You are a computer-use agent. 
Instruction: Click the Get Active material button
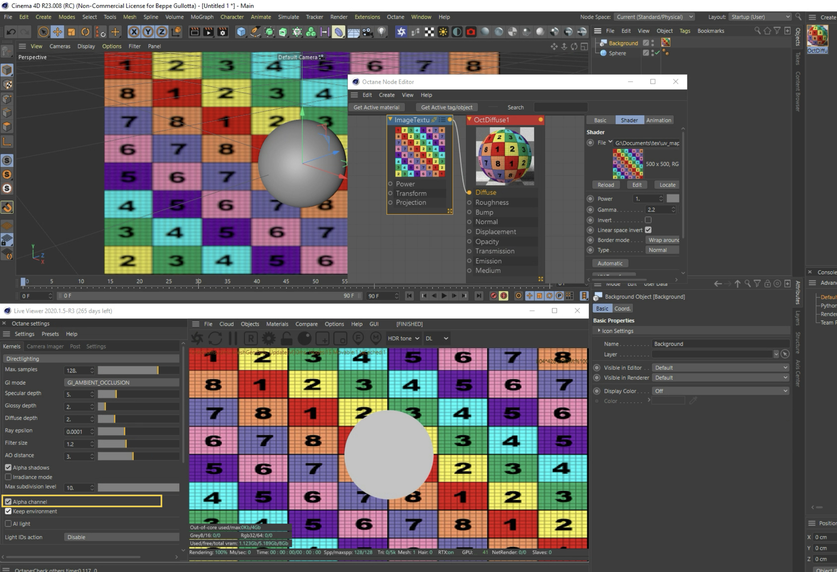(x=376, y=107)
